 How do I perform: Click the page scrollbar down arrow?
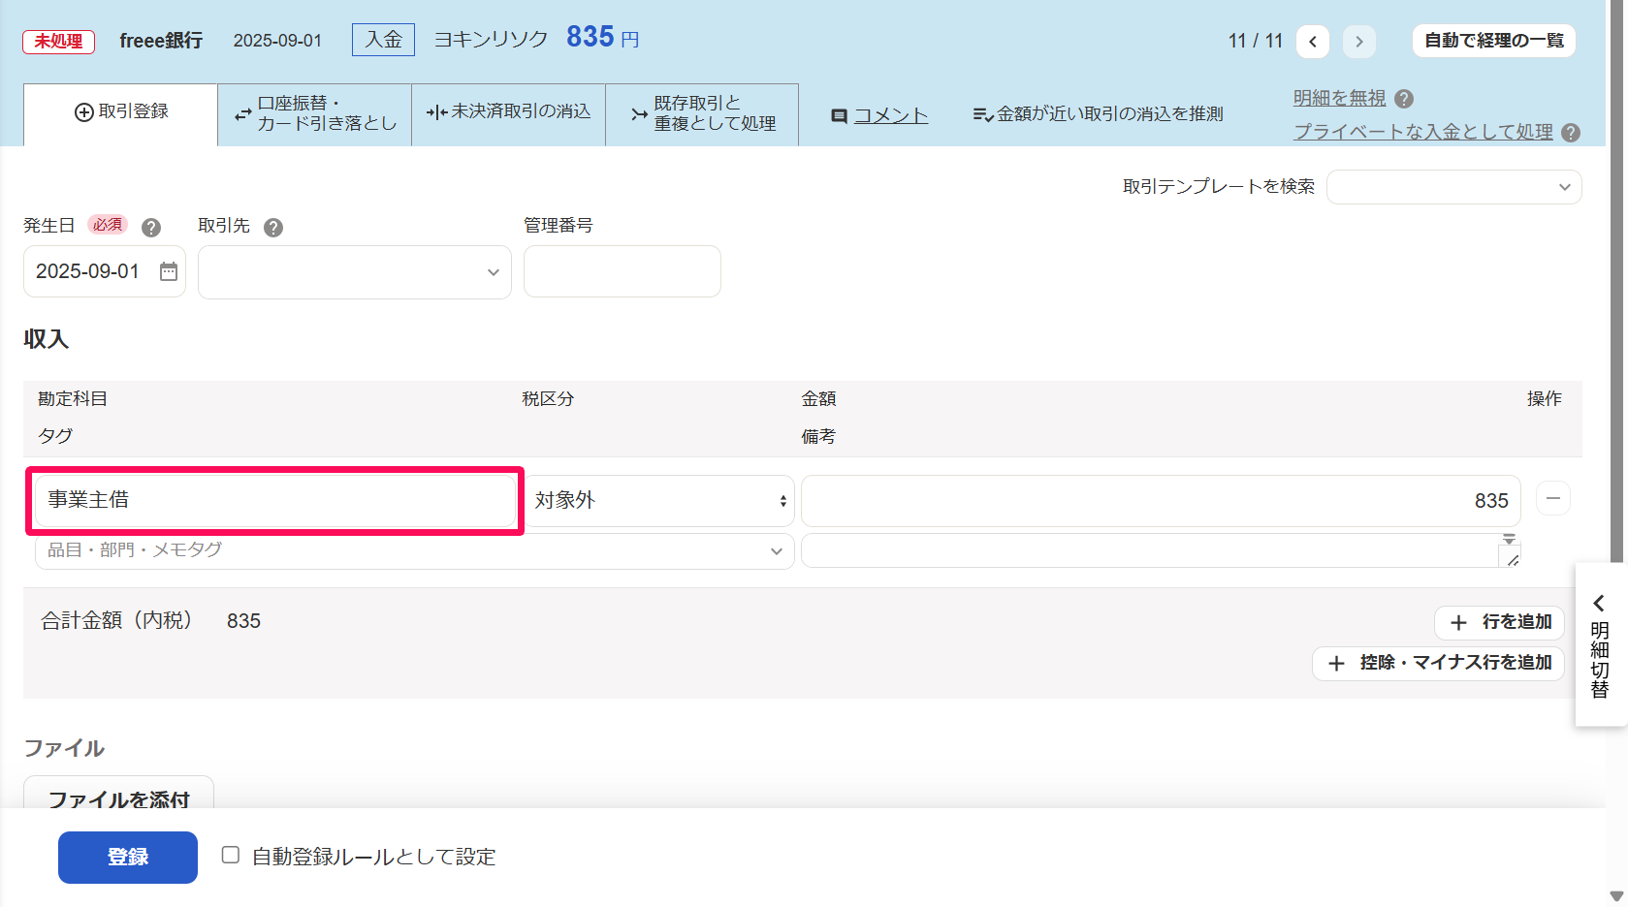(1616, 896)
